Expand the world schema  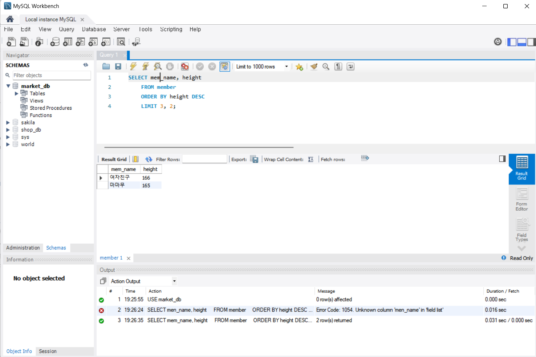pyautogui.click(x=8, y=144)
